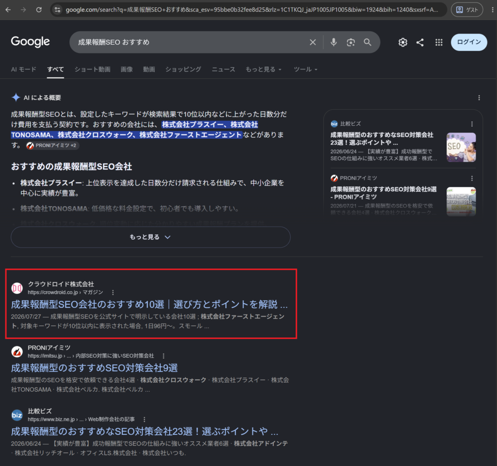Open the 画像 tab
Viewport: 497px width, 466px height.
pos(127,69)
